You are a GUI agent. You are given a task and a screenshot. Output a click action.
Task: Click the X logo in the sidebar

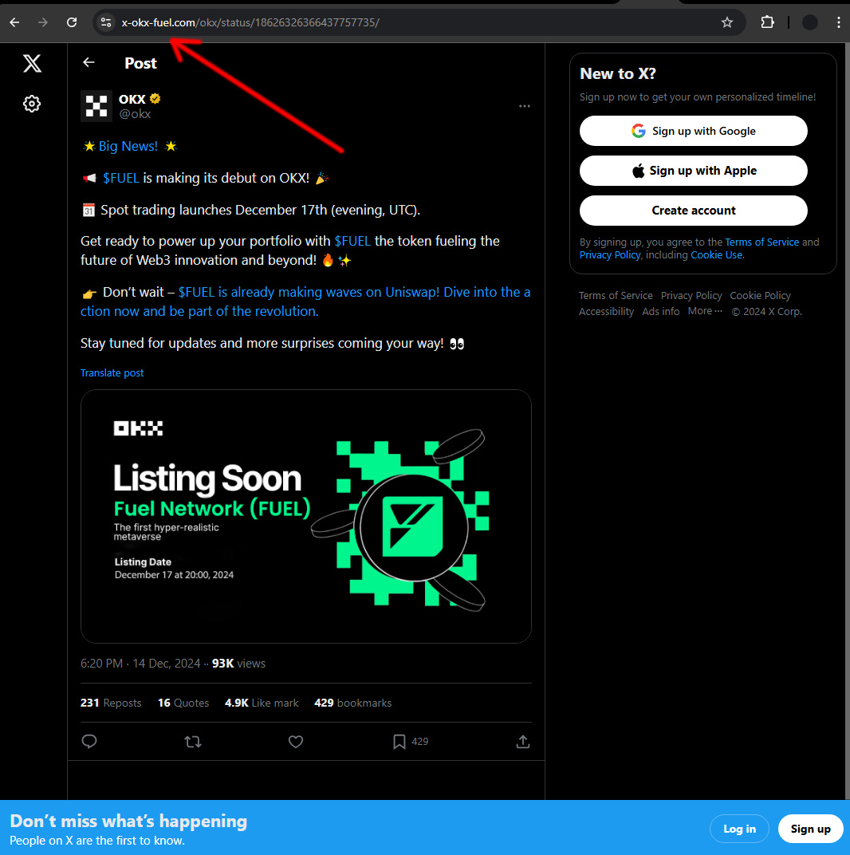[x=32, y=63]
